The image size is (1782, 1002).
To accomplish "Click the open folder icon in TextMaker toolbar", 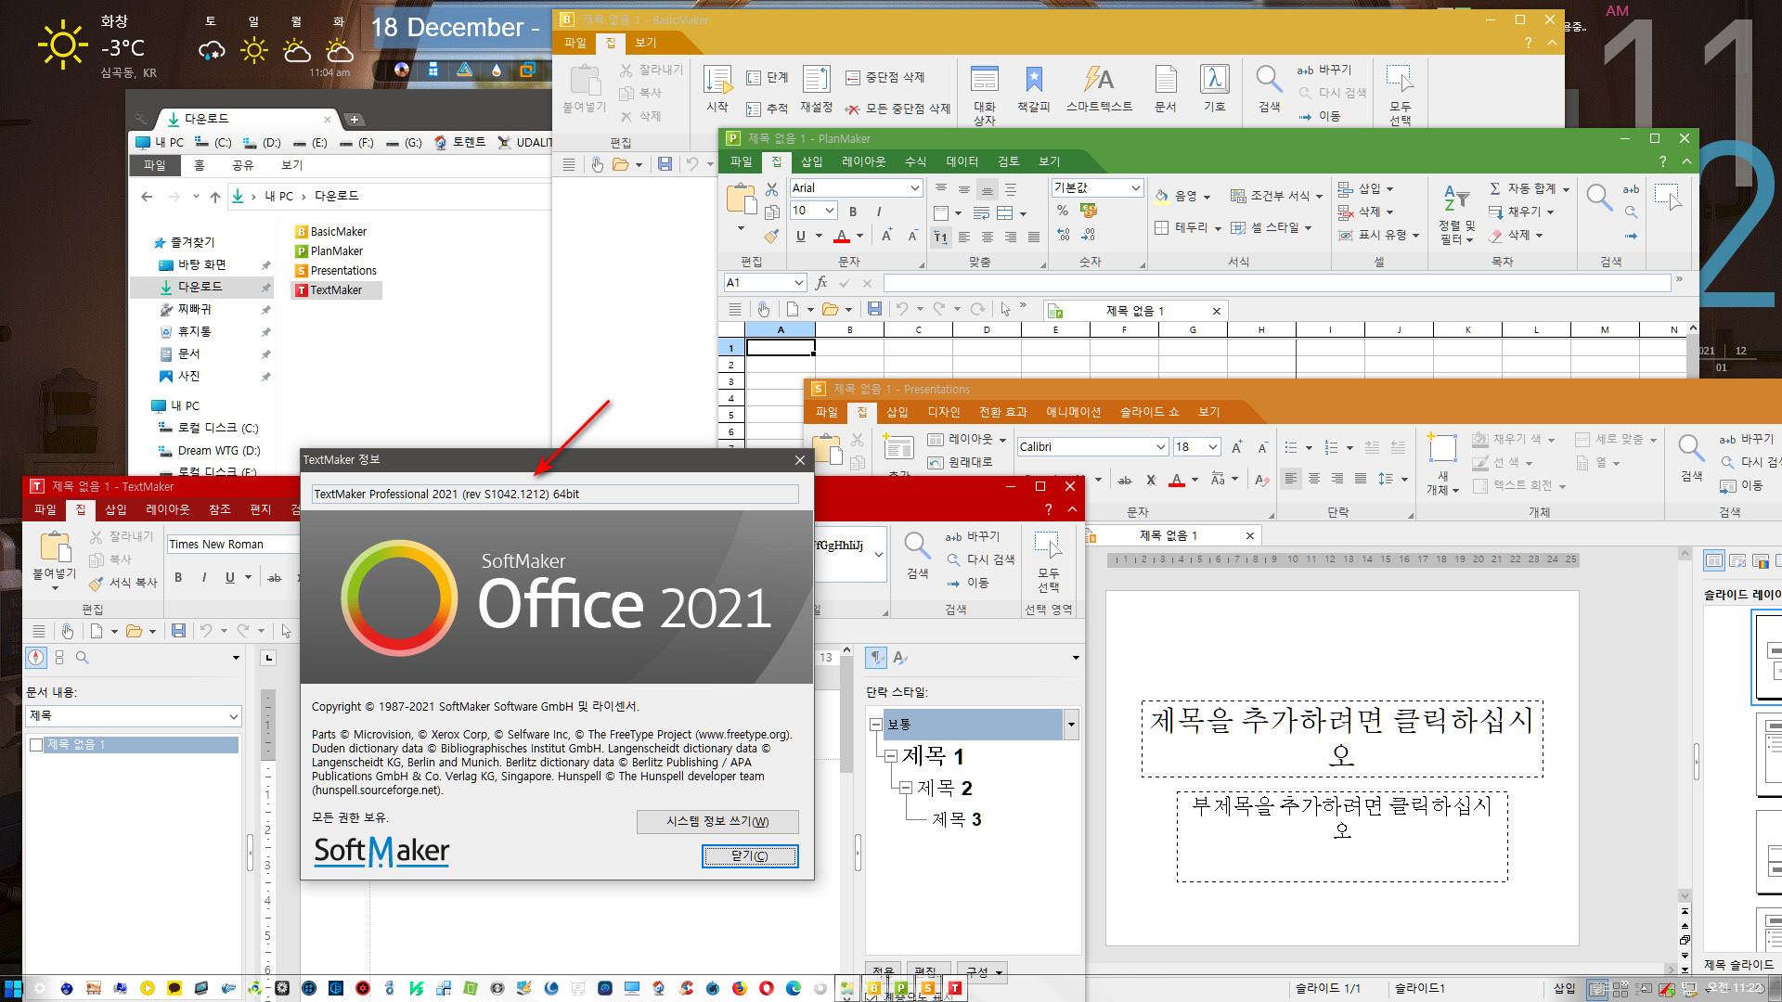I will coord(134,631).
